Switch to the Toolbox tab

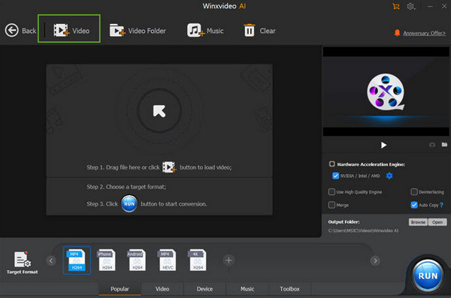tap(289, 289)
